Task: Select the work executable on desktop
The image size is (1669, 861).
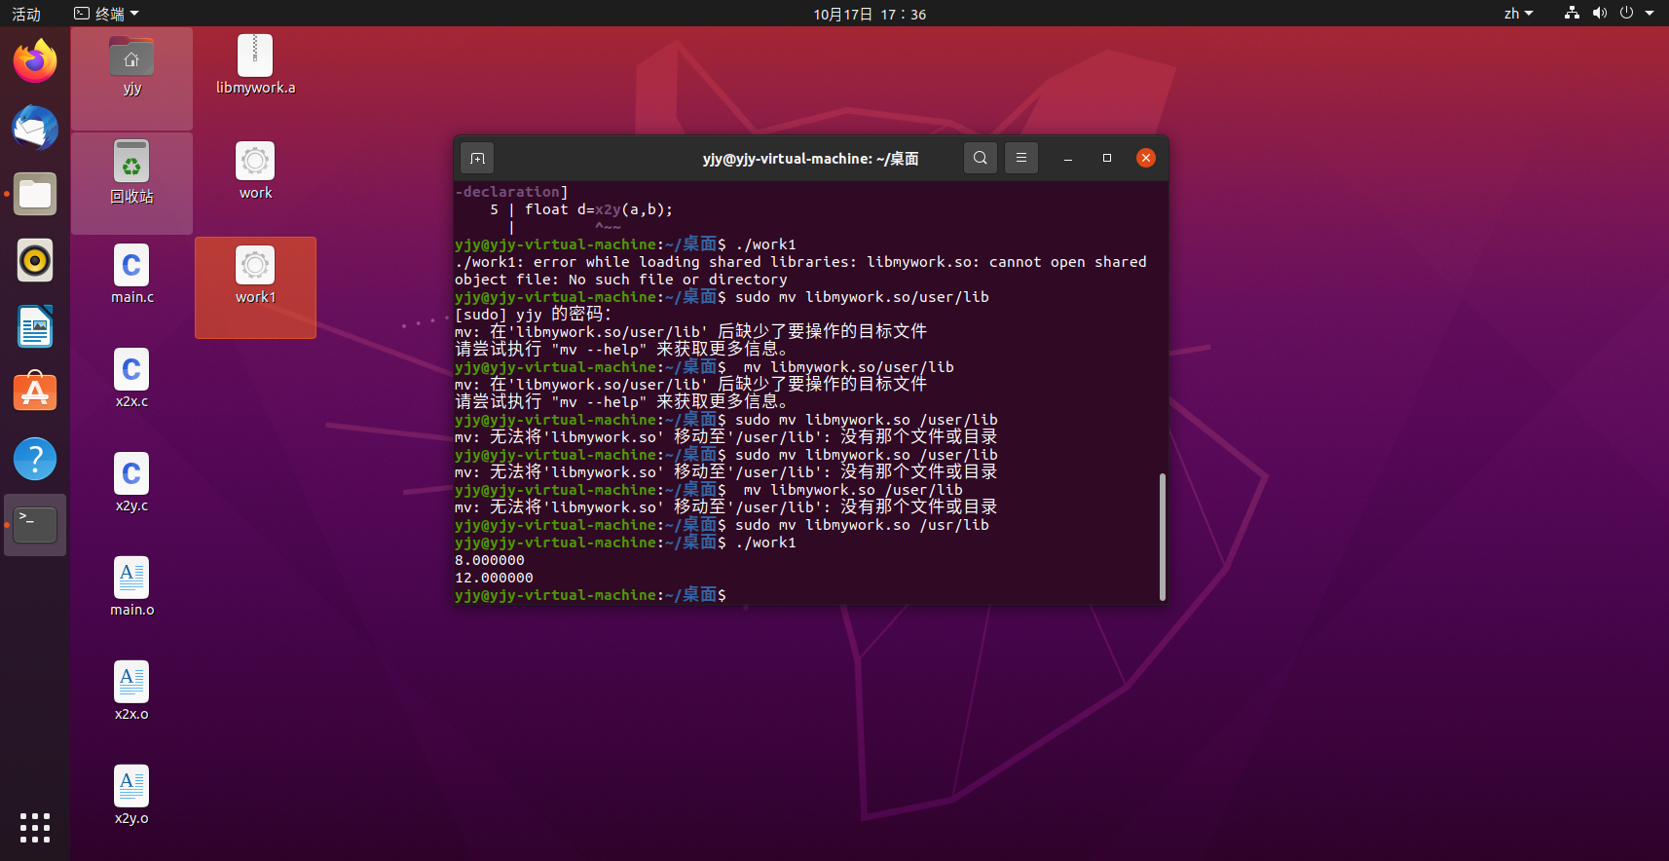Action: pyautogui.click(x=255, y=170)
